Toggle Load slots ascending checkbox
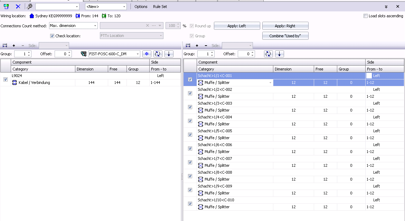The height and width of the screenshot is (221, 405). [366, 16]
